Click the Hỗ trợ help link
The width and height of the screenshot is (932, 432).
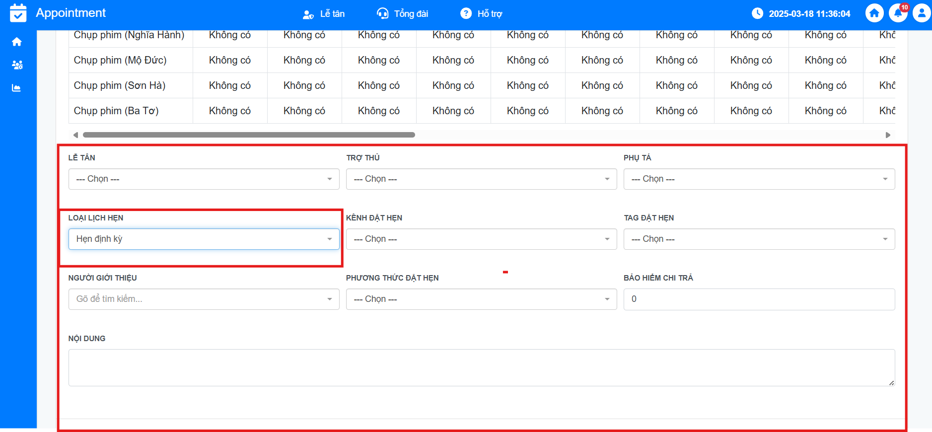tap(481, 14)
